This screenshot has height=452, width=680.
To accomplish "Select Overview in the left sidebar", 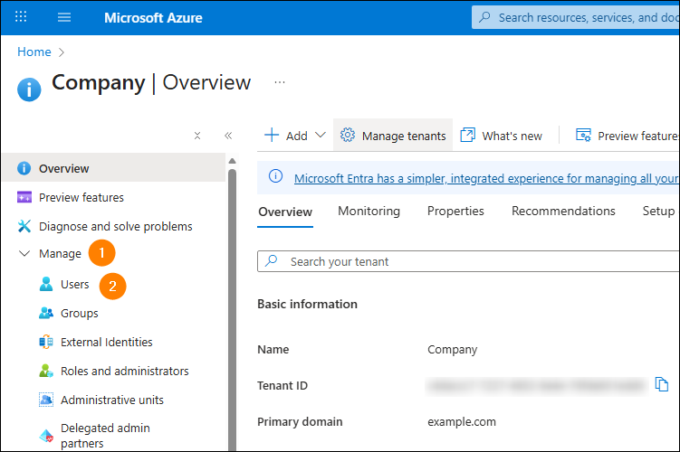I will pyautogui.click(x=113, y=168).
